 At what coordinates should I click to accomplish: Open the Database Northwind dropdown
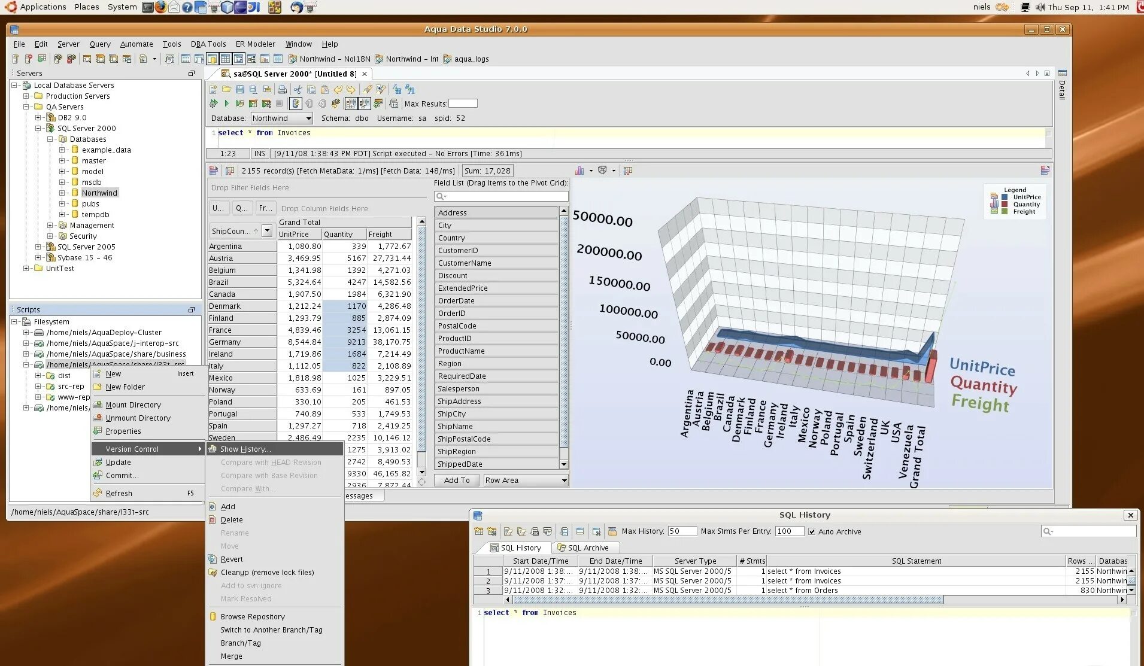[x=281, y=118]
